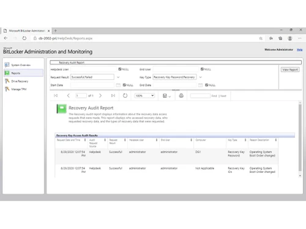
Task: Click the report find text field
Action: point(200,96)
